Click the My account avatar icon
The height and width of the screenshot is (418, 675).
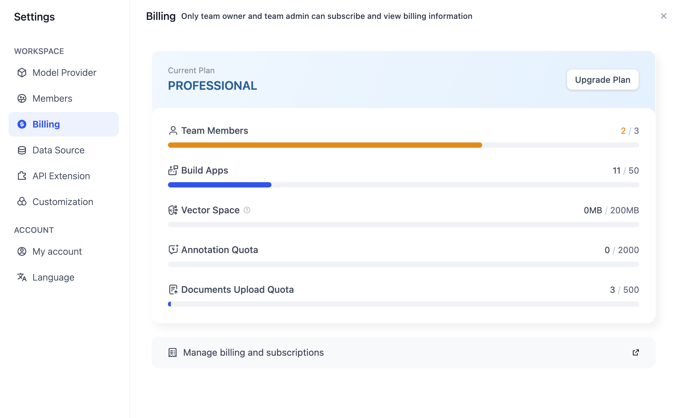(22, 251)
